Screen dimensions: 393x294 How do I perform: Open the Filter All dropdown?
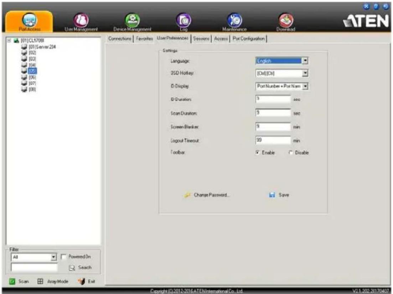(x=53, y=257)
